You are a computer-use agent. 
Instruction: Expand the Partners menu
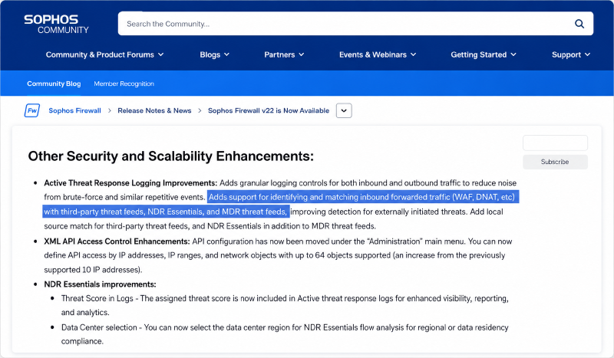tap(284, 54)
